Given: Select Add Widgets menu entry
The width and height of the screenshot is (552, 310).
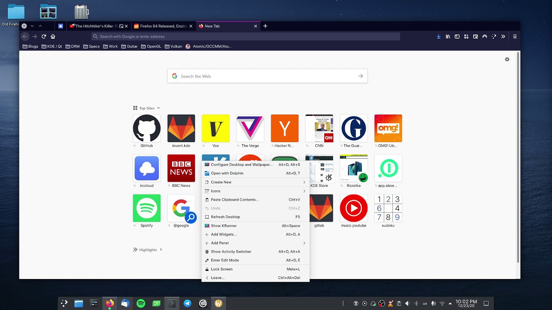Looking at the screenshot, I should pos(255,234).
